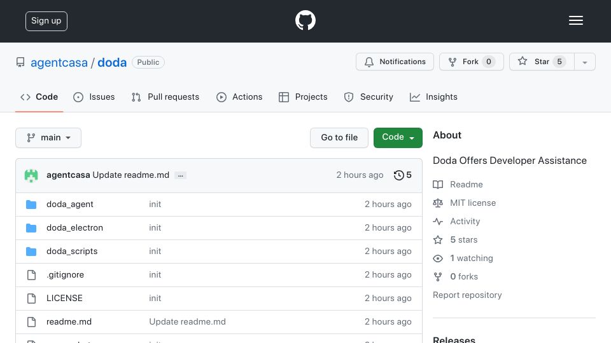Click the doda_scripts folder icon
This screenshot has height=343, width=611.
[x=31, y=252]
